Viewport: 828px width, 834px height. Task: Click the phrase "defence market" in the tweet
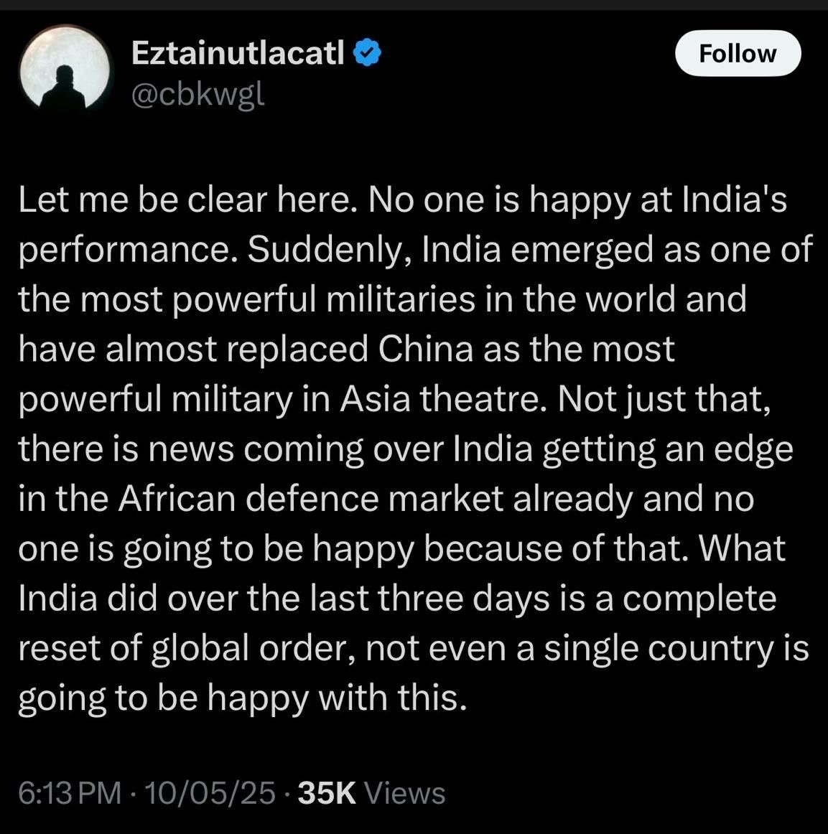pos(375,499)
